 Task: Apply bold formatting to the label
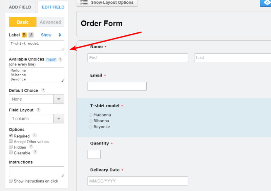click(x=24, y=35)
